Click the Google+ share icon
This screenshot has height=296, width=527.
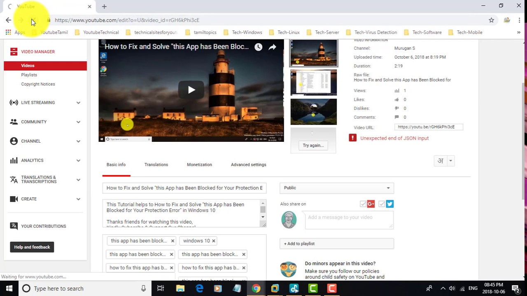371,204
